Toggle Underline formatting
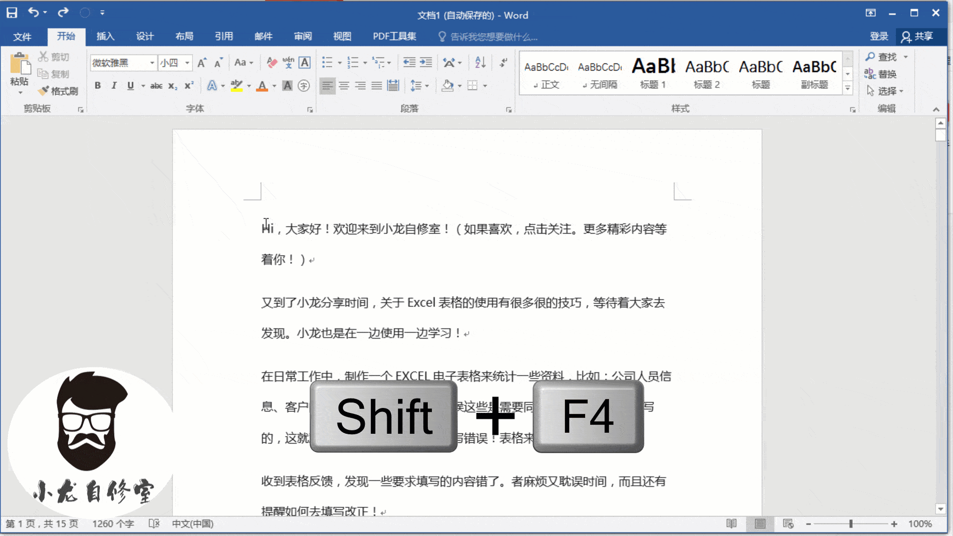Image resolution: width=953 pixels, height=536 pixels. coord(131,86)
